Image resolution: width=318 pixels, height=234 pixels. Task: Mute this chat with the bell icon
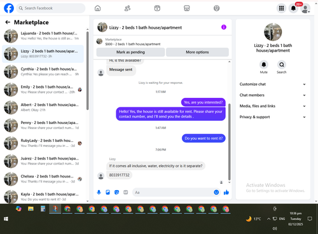pyautogui.click(x=264, y=65)
